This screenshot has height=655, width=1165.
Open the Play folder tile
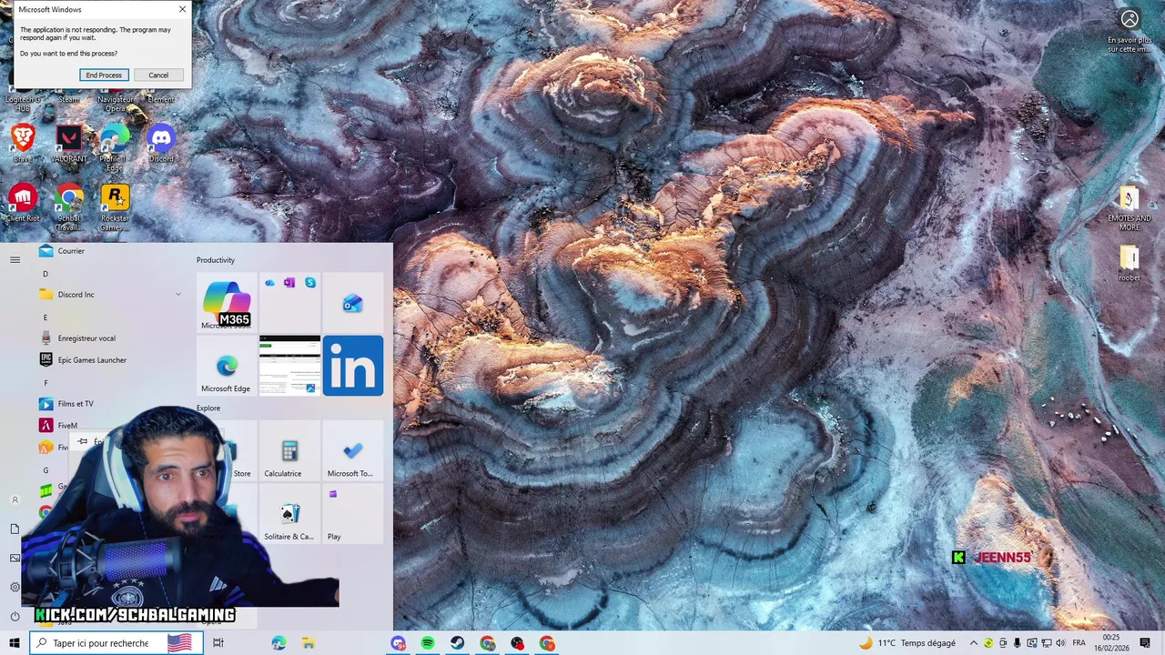[x=353, y=514]
